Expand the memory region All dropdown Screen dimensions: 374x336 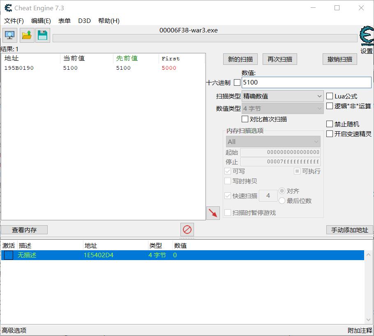point(273,142)
